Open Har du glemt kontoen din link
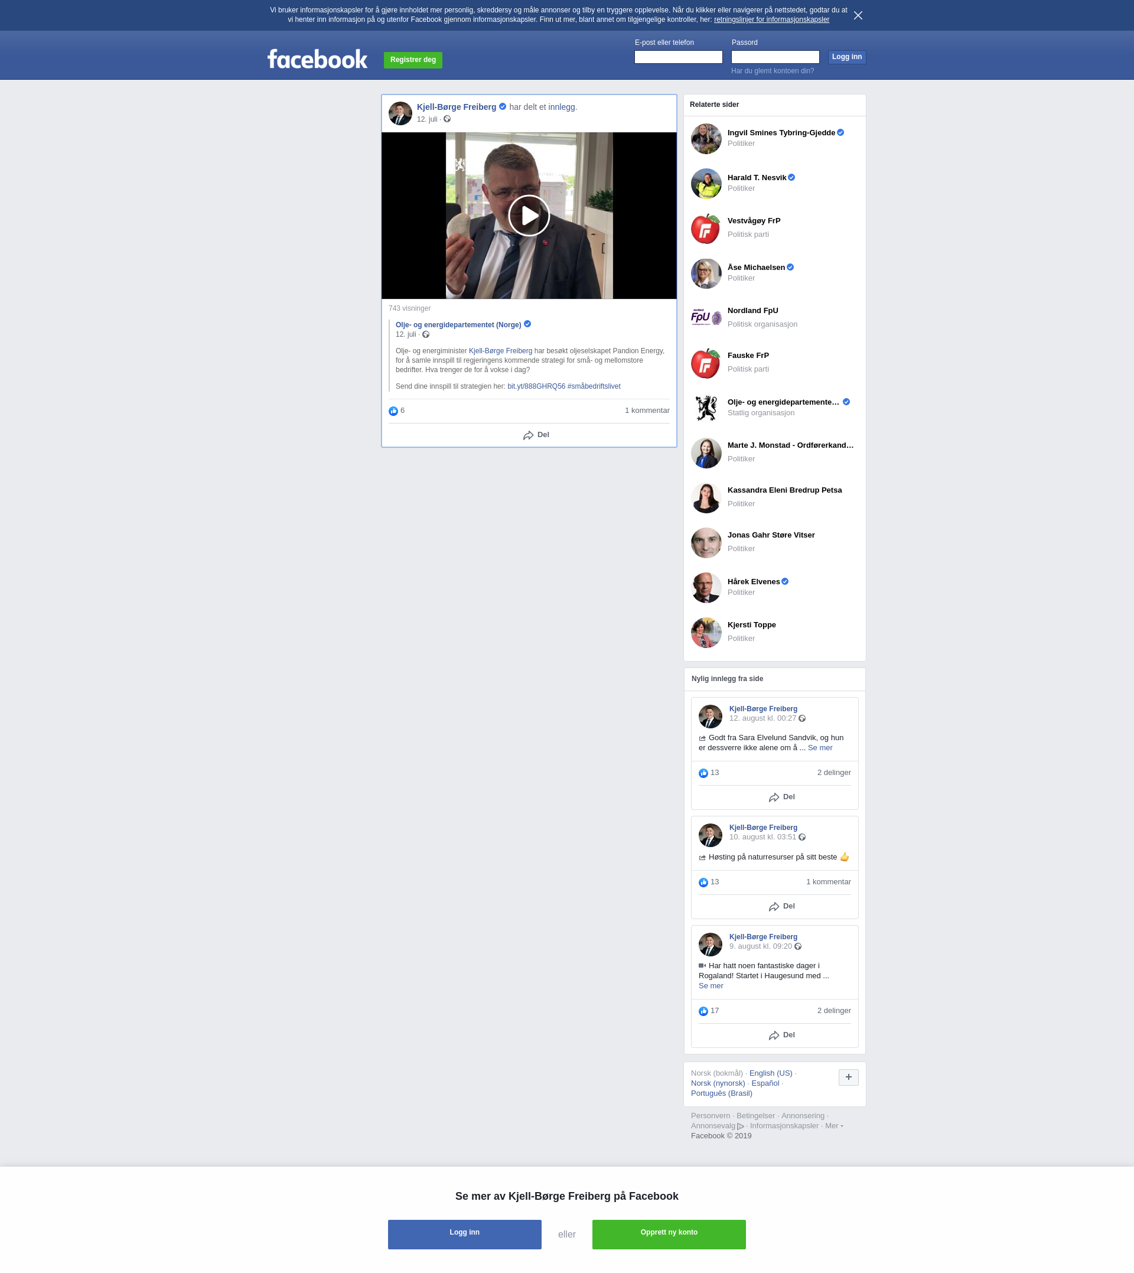Viewport: 1134px width, 1273px height. point(772,71)
